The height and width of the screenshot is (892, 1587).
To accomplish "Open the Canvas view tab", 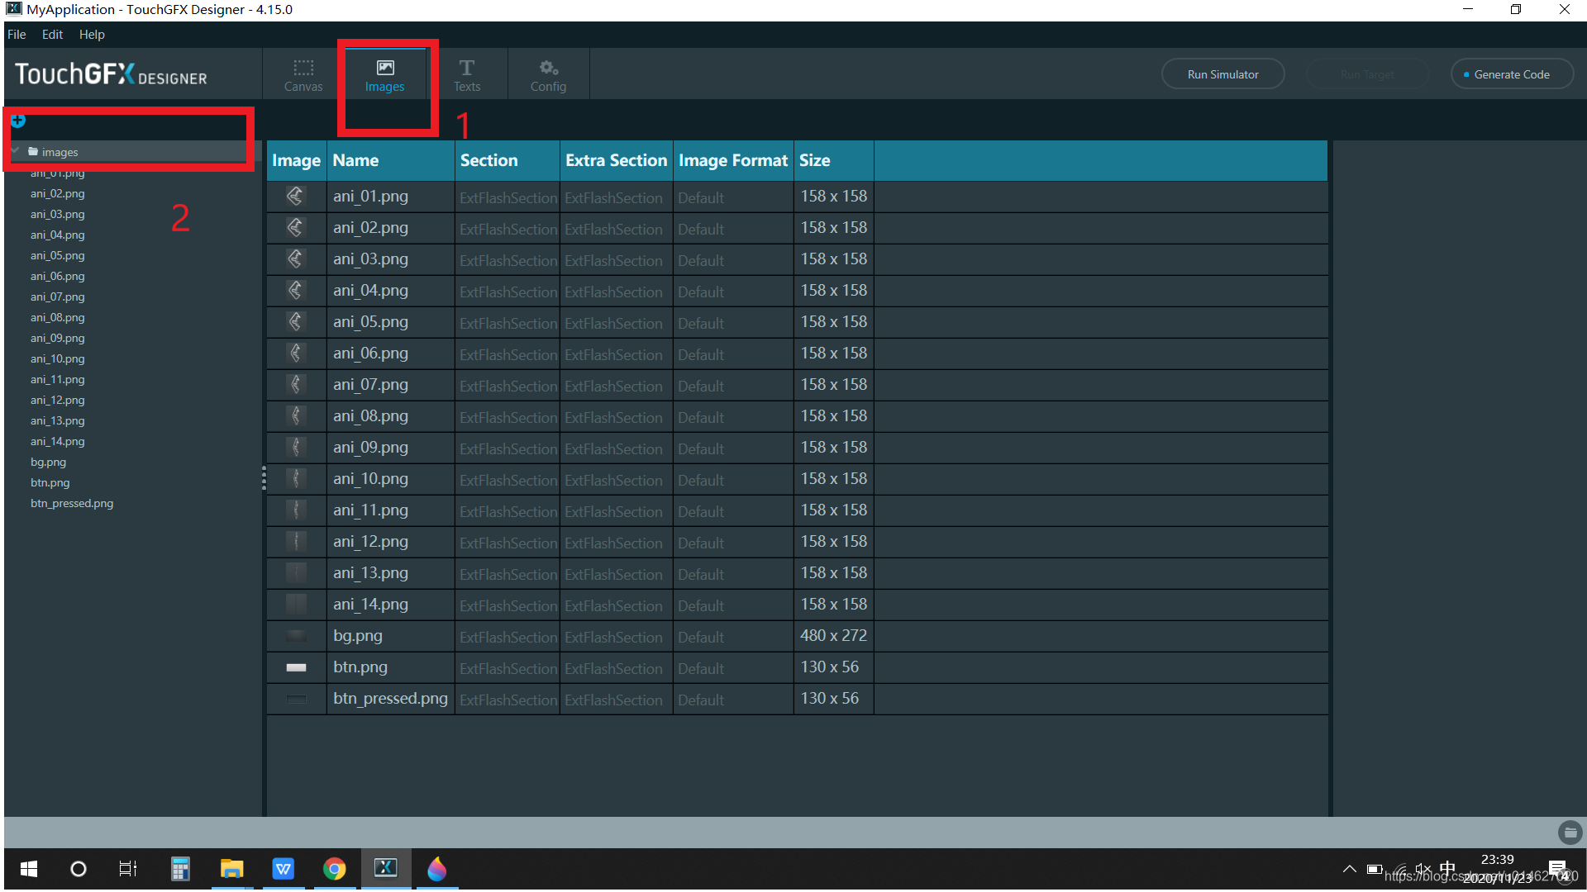I will [x=303, y=74].
